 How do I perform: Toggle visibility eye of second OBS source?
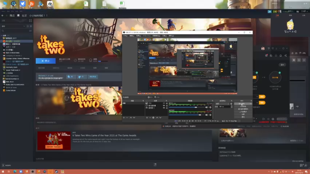[x=164, y=106]
